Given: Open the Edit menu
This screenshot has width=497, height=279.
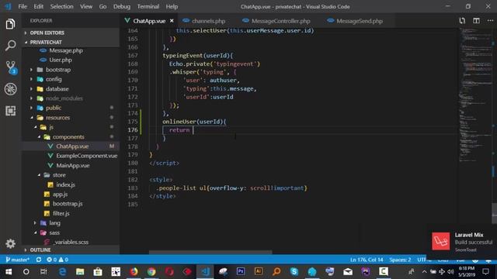Looking at the screenshot, I should coord(38,6).
